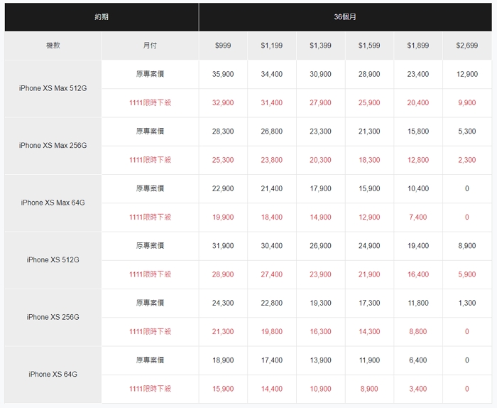Click the red 3,400 sale price
The image size is (497, 408).
coord(418,389)
